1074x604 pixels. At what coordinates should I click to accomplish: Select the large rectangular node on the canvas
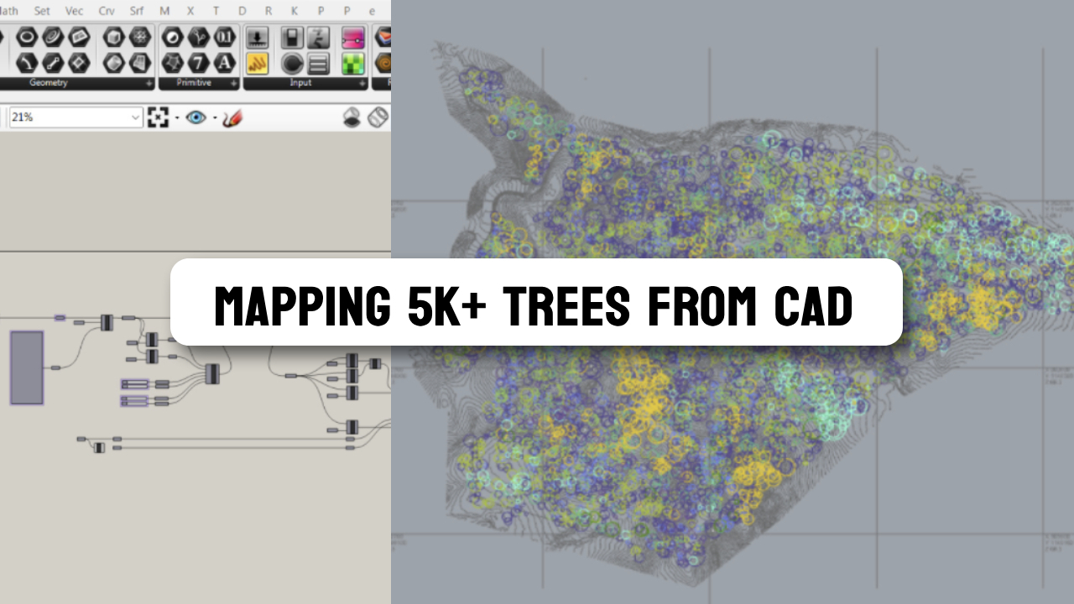pyautogui.click(x=27, y=367)
